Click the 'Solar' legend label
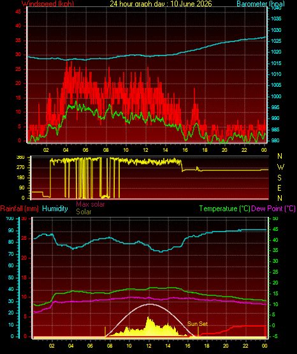The height and width of the screenshot is (354, 297). click(83, 212)
